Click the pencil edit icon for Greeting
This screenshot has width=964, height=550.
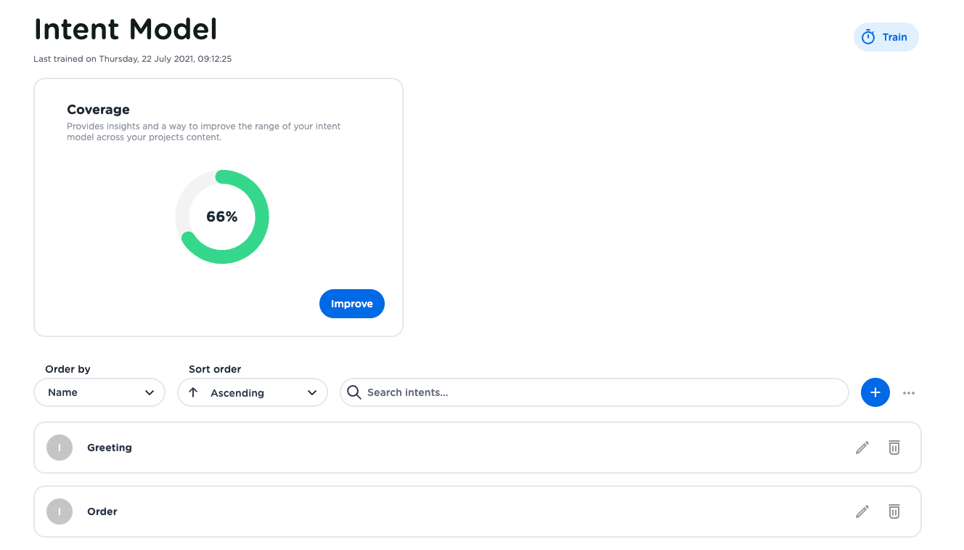862,448
